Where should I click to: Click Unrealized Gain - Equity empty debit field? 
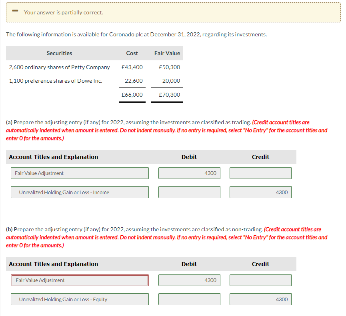click(189, 299)
